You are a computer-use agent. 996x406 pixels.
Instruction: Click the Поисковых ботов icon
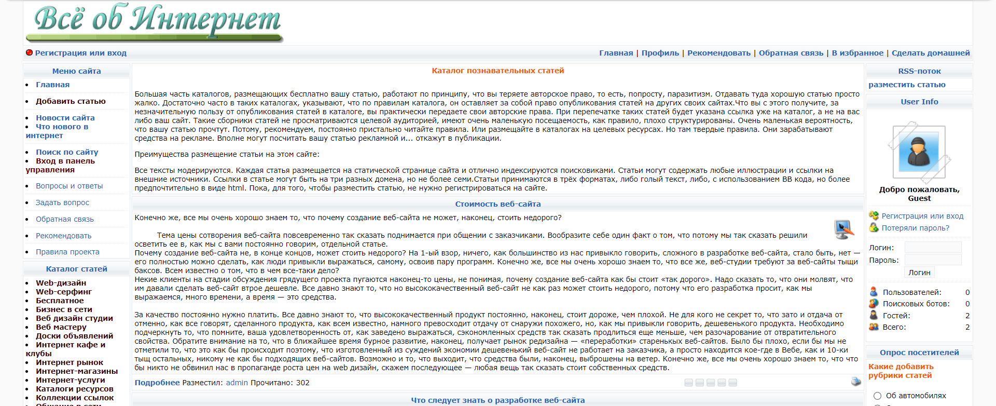(874, 303)
